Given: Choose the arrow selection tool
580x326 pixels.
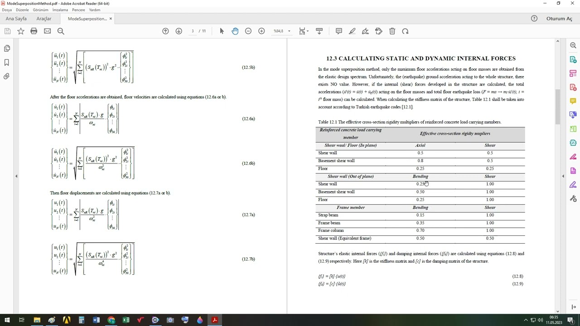Looking at the screenshot, I should pyautogui.click(x=222, y=31).
